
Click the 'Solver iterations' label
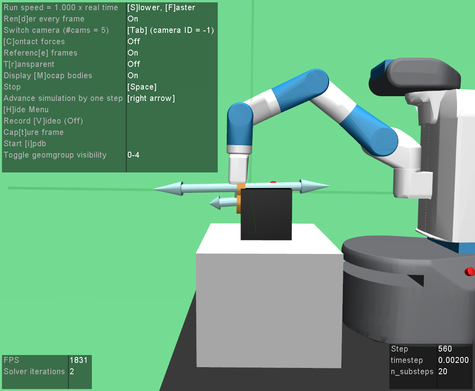click(x=34, y=371)
